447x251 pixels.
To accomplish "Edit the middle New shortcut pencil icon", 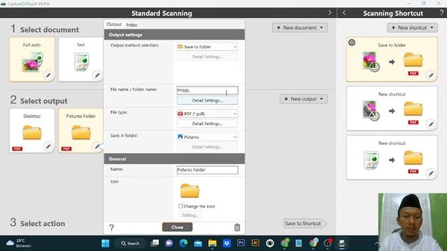I will [x=431, y=124].
